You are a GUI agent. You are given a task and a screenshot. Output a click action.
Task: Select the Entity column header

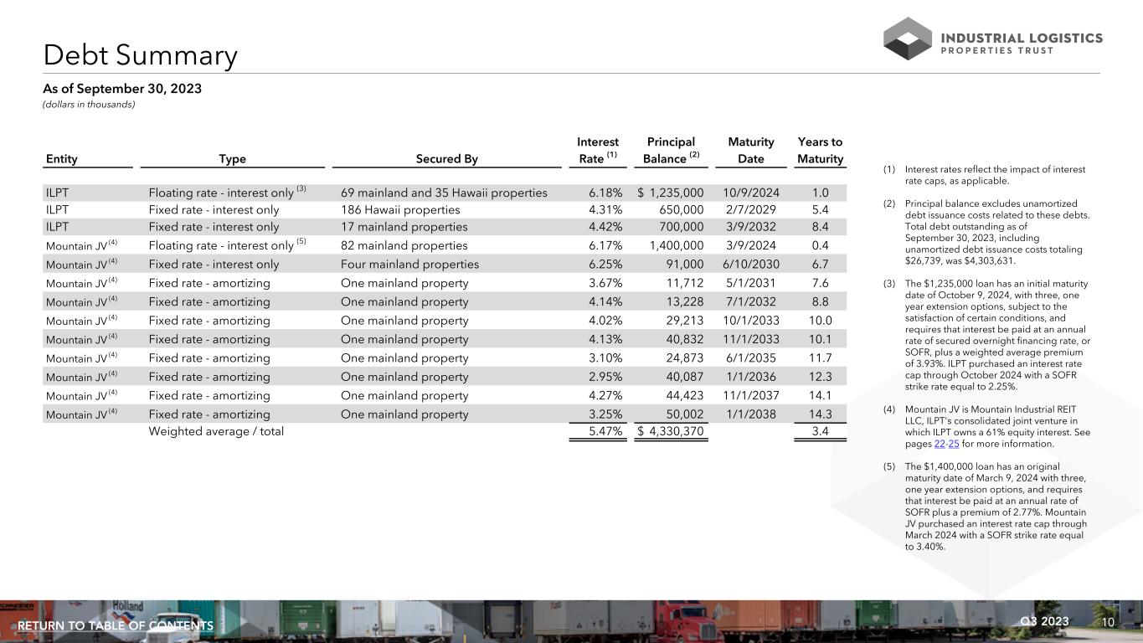(x=61, y=159)
